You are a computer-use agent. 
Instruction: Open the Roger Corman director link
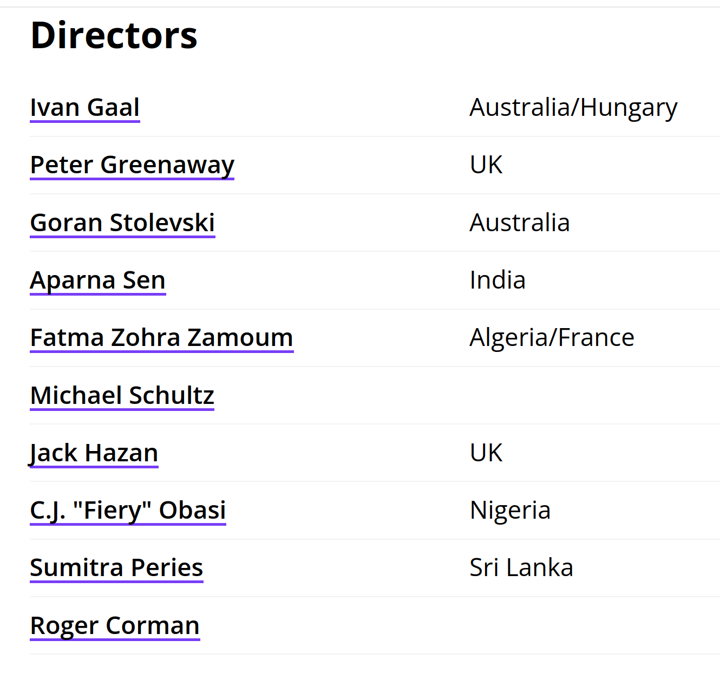[x=115, y=625]
